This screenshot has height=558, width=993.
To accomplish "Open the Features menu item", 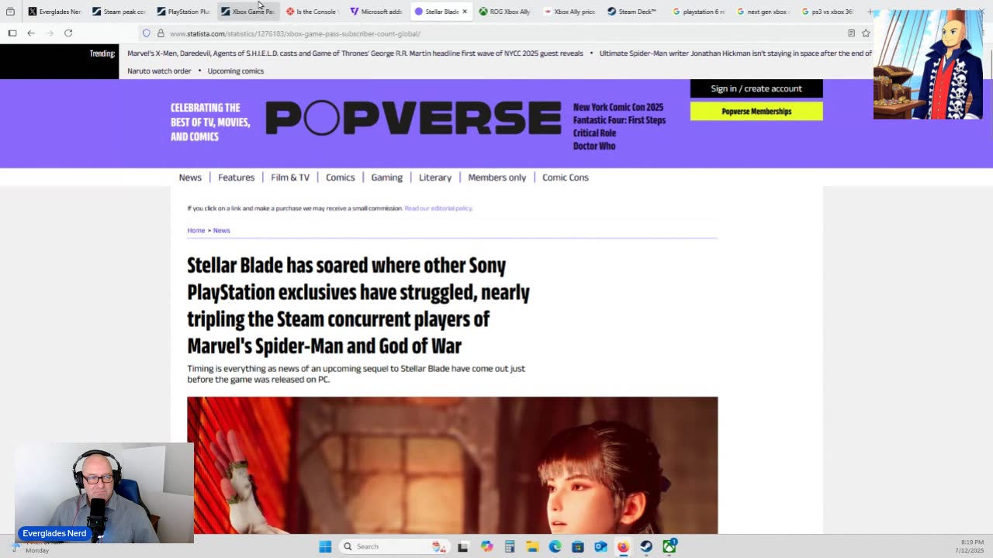I will tap(236, 177).
